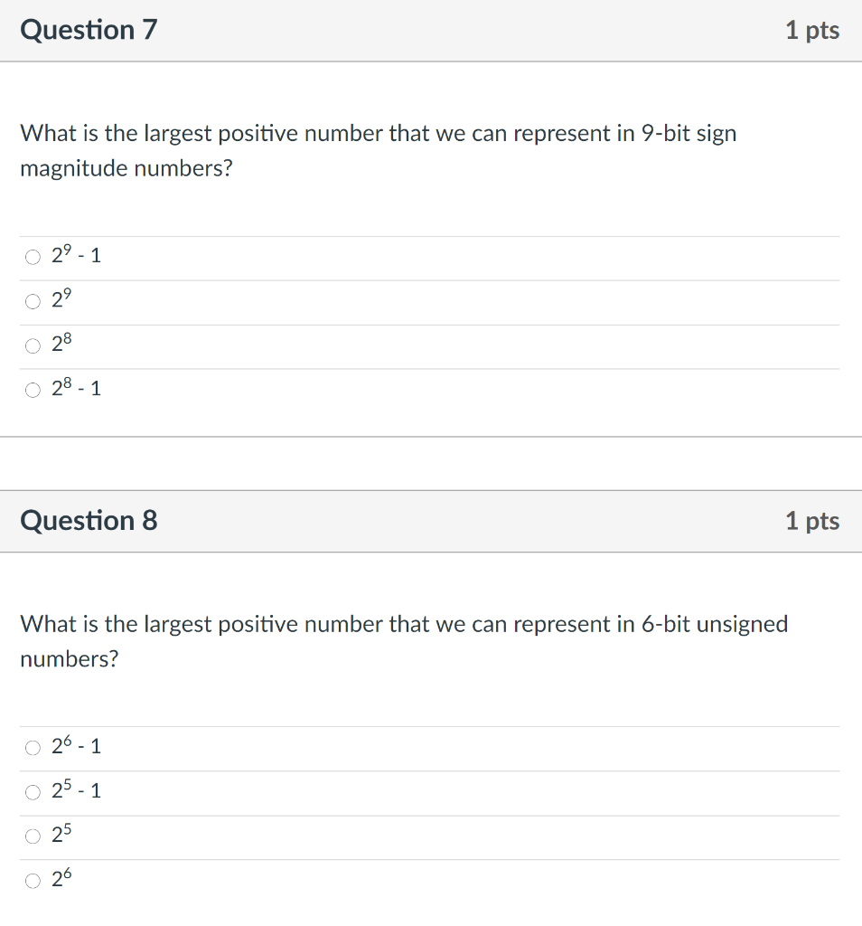Click the 1 pts label on Question 7

(812, 29)
